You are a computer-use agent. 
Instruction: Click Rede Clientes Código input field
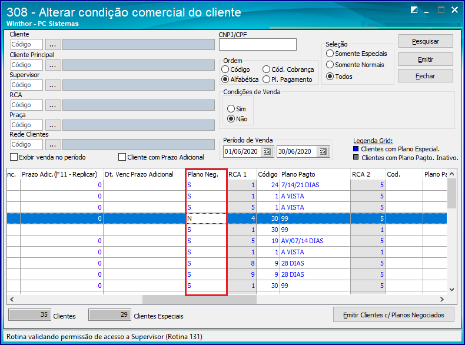pos(26,144)
